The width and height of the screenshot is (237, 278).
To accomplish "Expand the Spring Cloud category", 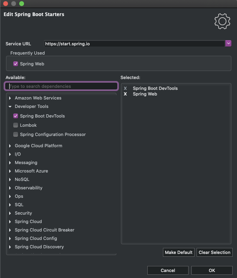I will [10, 221].
